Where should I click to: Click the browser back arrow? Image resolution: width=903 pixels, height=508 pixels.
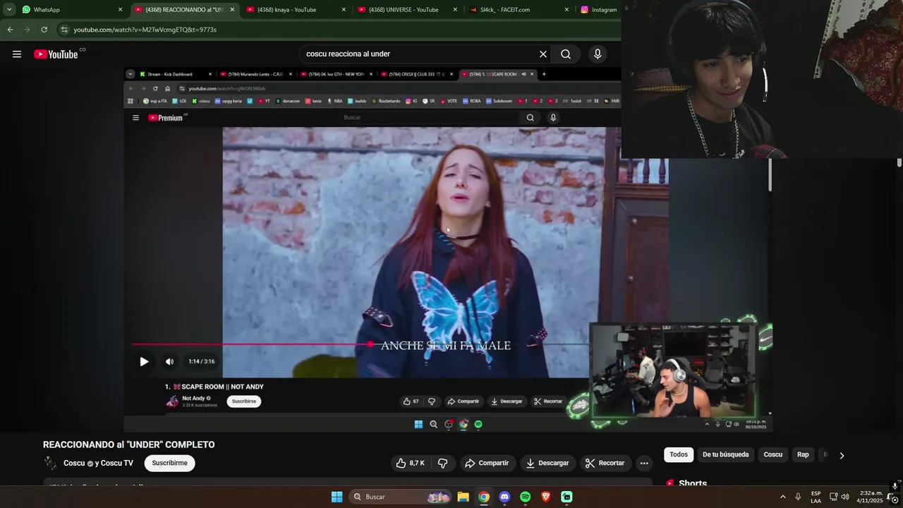[10, 30]
